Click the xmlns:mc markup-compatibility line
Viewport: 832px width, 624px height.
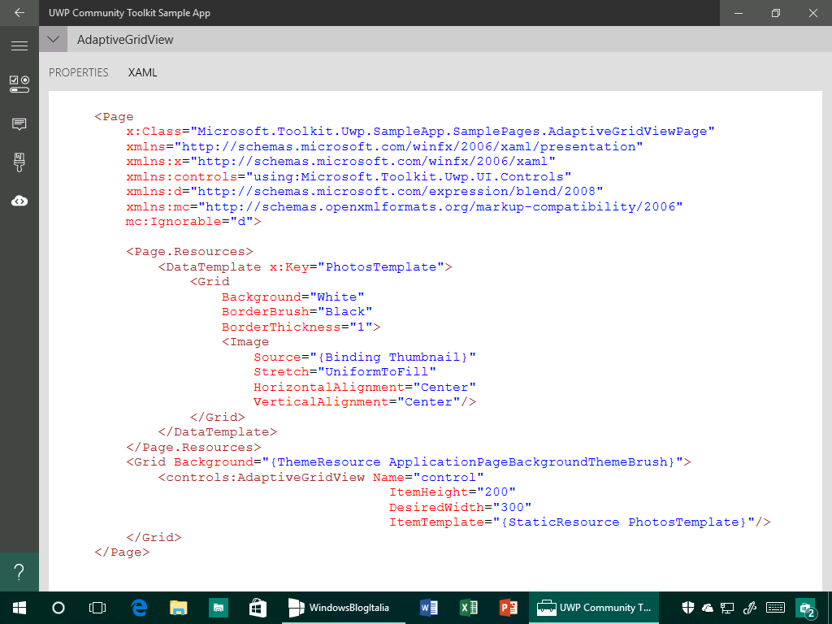click(x=405, y=206)
